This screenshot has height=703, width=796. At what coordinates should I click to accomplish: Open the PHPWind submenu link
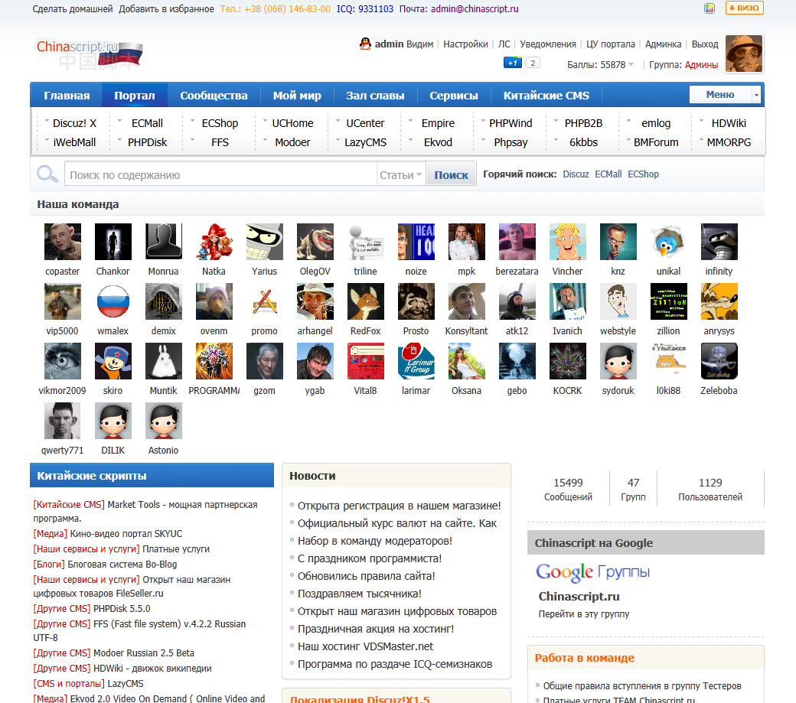point(511,123)
